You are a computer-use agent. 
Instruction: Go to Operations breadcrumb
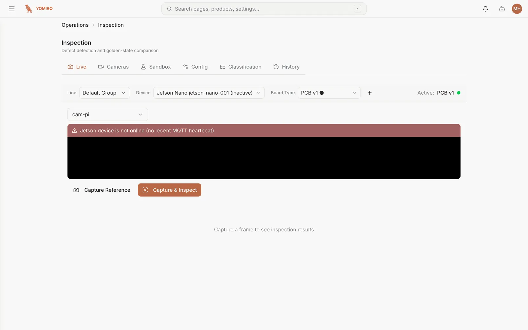pos(75,25)
